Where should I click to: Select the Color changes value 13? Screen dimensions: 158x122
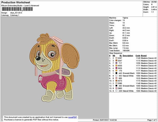tap(124, 20)
